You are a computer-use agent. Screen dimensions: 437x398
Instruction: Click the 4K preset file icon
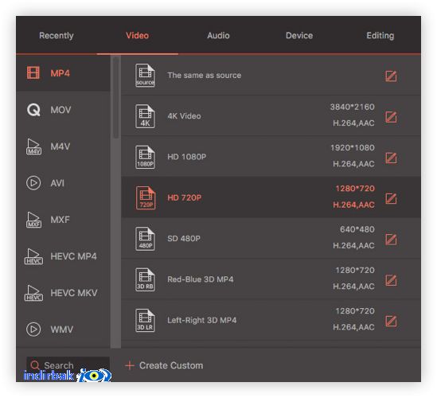click(x=145, y=116)
